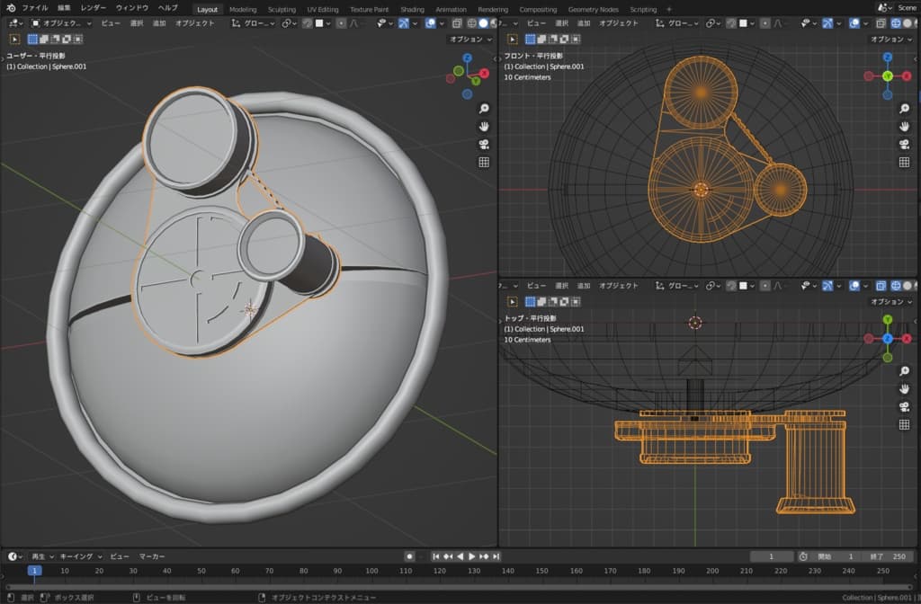
Task: Toggle auto keying record button in timeline
Action: click(409, 556)
